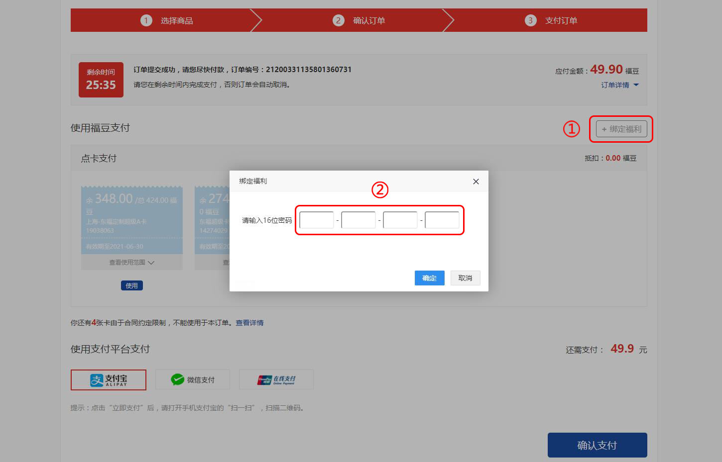The width and height of the screenshot is (722, 462).
Task: Choose the WeChat Pay (微信支付) option
Action: click(x=192, y=379)
